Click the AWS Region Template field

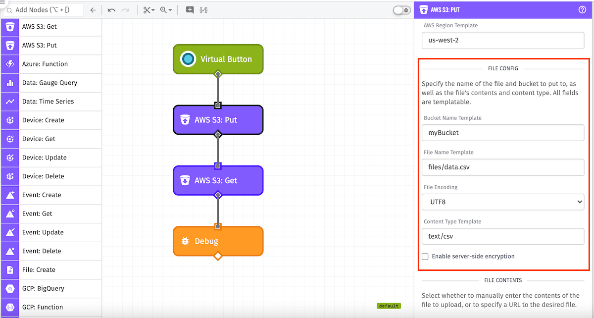pyautogui.click(x=503, y=41)
